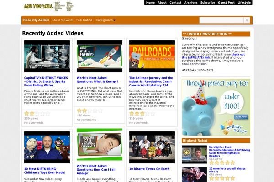This screenshot has height=182, width=274.
Task: Click the Nerdfighter Book Recommendations thumbnail
Action: pyautogui.click(x=194, y=155)
